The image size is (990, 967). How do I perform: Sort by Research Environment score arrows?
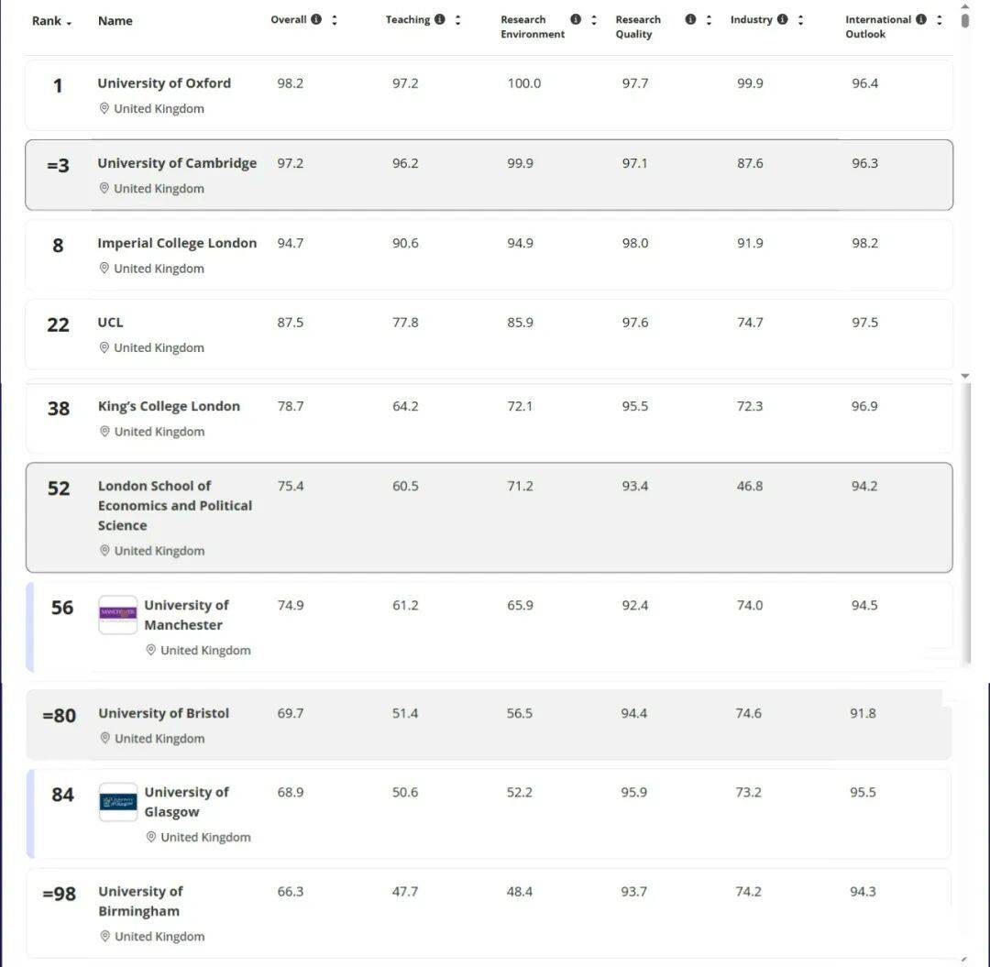click(594, 19)
